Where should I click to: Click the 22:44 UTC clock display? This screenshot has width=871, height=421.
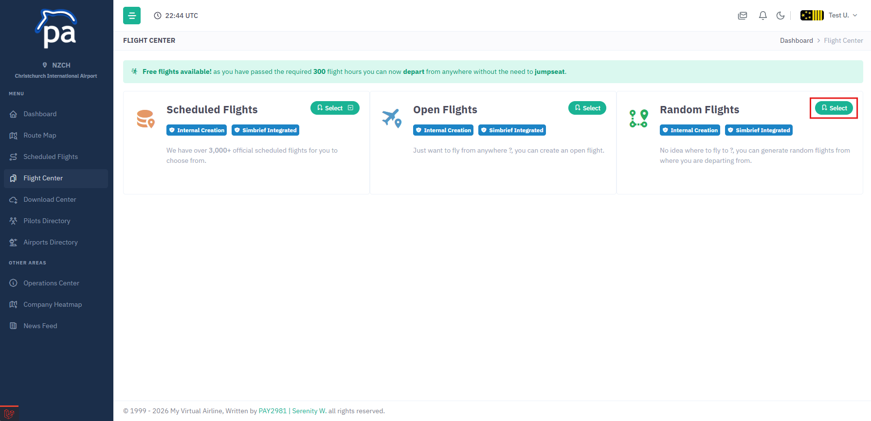point(176,16)
